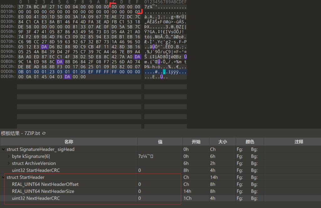Collapse struct SignatureHeader_ sigHead
This screenshot has height=208, width=321.
click(x=3, y=149)
